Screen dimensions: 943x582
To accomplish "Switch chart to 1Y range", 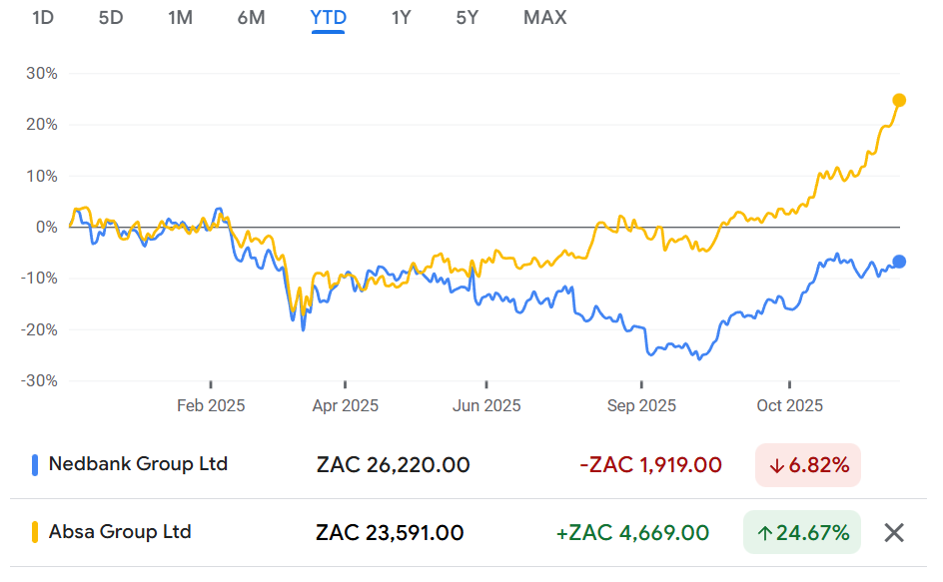I will [x=402, y=17].
